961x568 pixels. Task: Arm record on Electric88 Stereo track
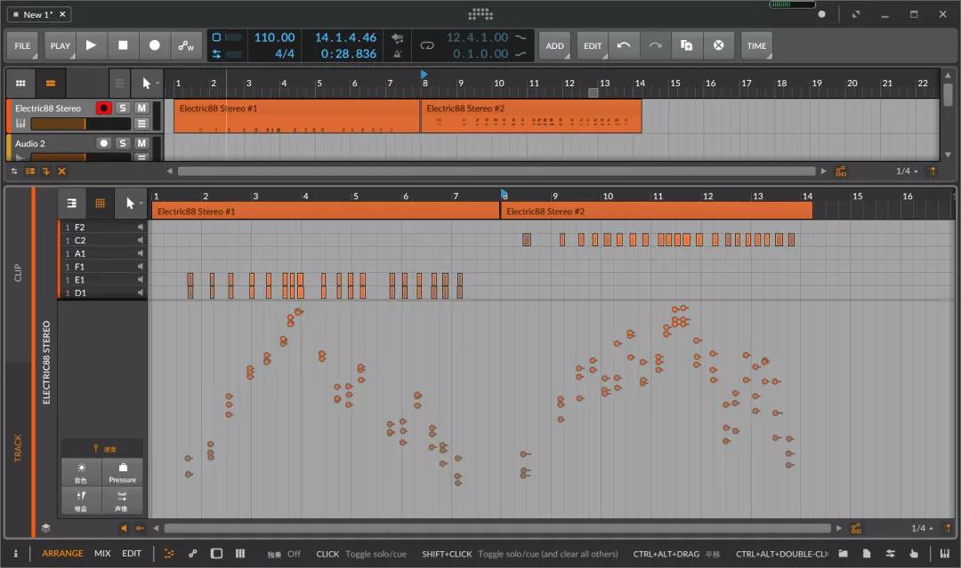coord(103,108)
